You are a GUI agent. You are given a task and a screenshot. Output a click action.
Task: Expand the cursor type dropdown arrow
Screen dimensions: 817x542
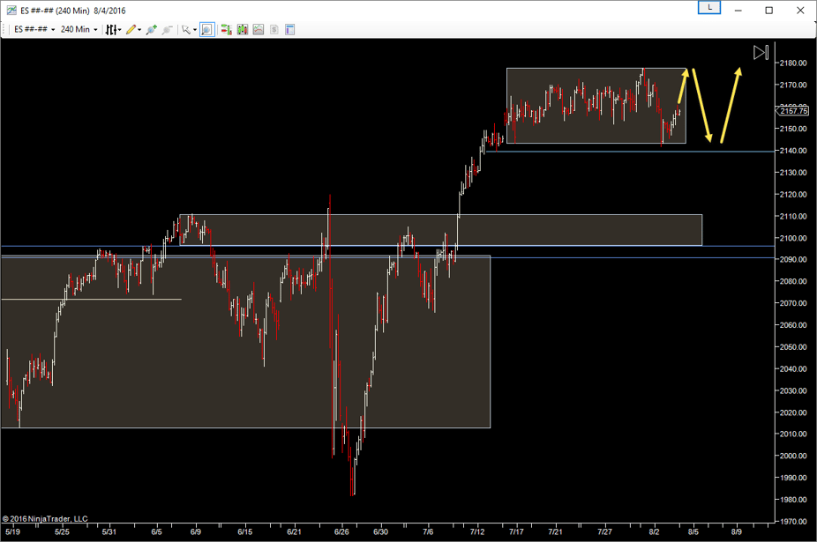click(195, 29)
